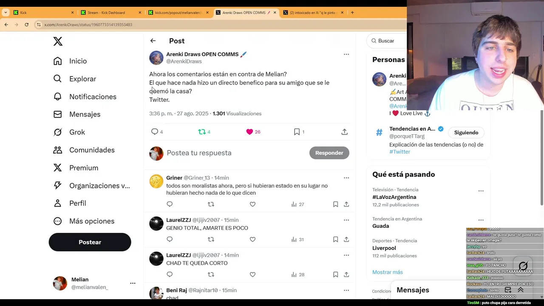Repost Griner's comment

pyautogui.click(x=211, y=204)
